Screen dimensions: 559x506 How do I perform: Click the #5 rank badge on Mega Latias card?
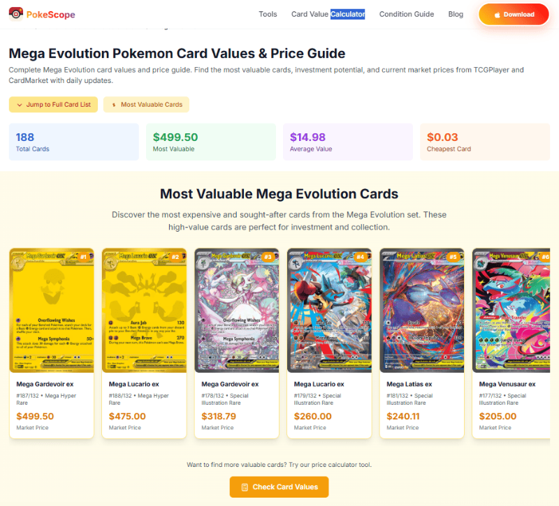453,257
